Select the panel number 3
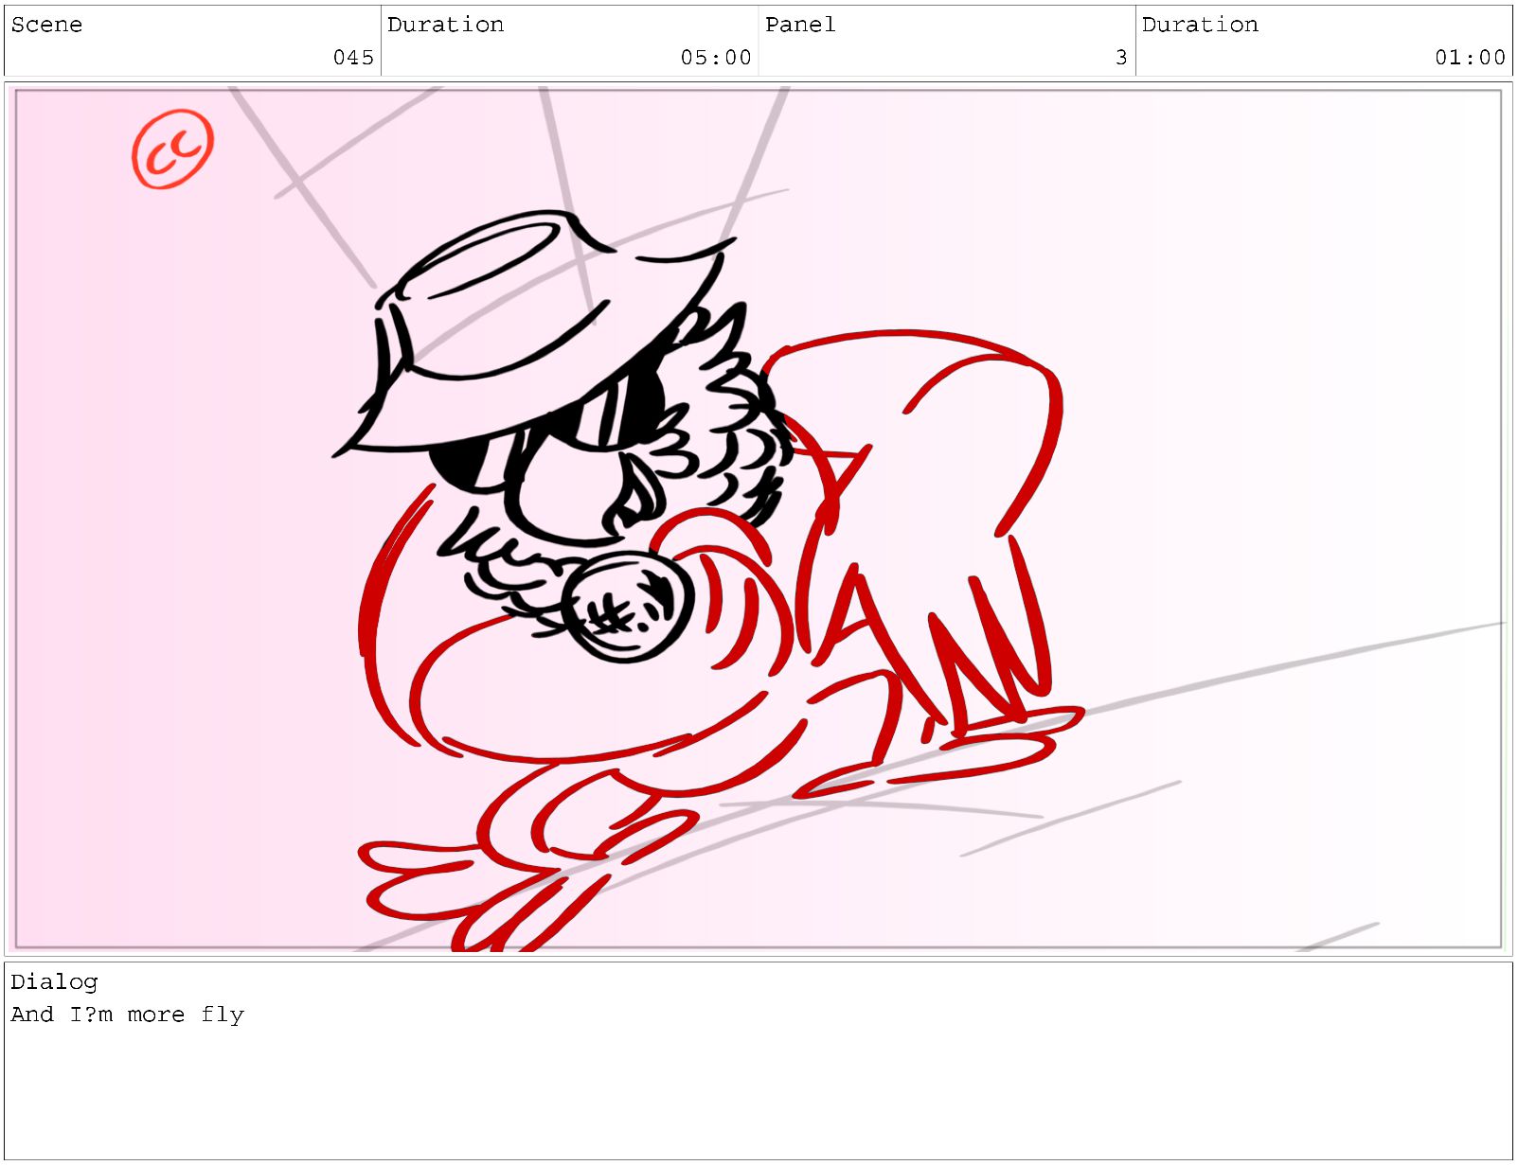This screenshot has width=1518, height=1165. 1121,58
